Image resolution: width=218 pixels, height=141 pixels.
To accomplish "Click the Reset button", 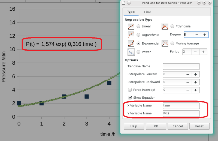I will tap(199, 126).
